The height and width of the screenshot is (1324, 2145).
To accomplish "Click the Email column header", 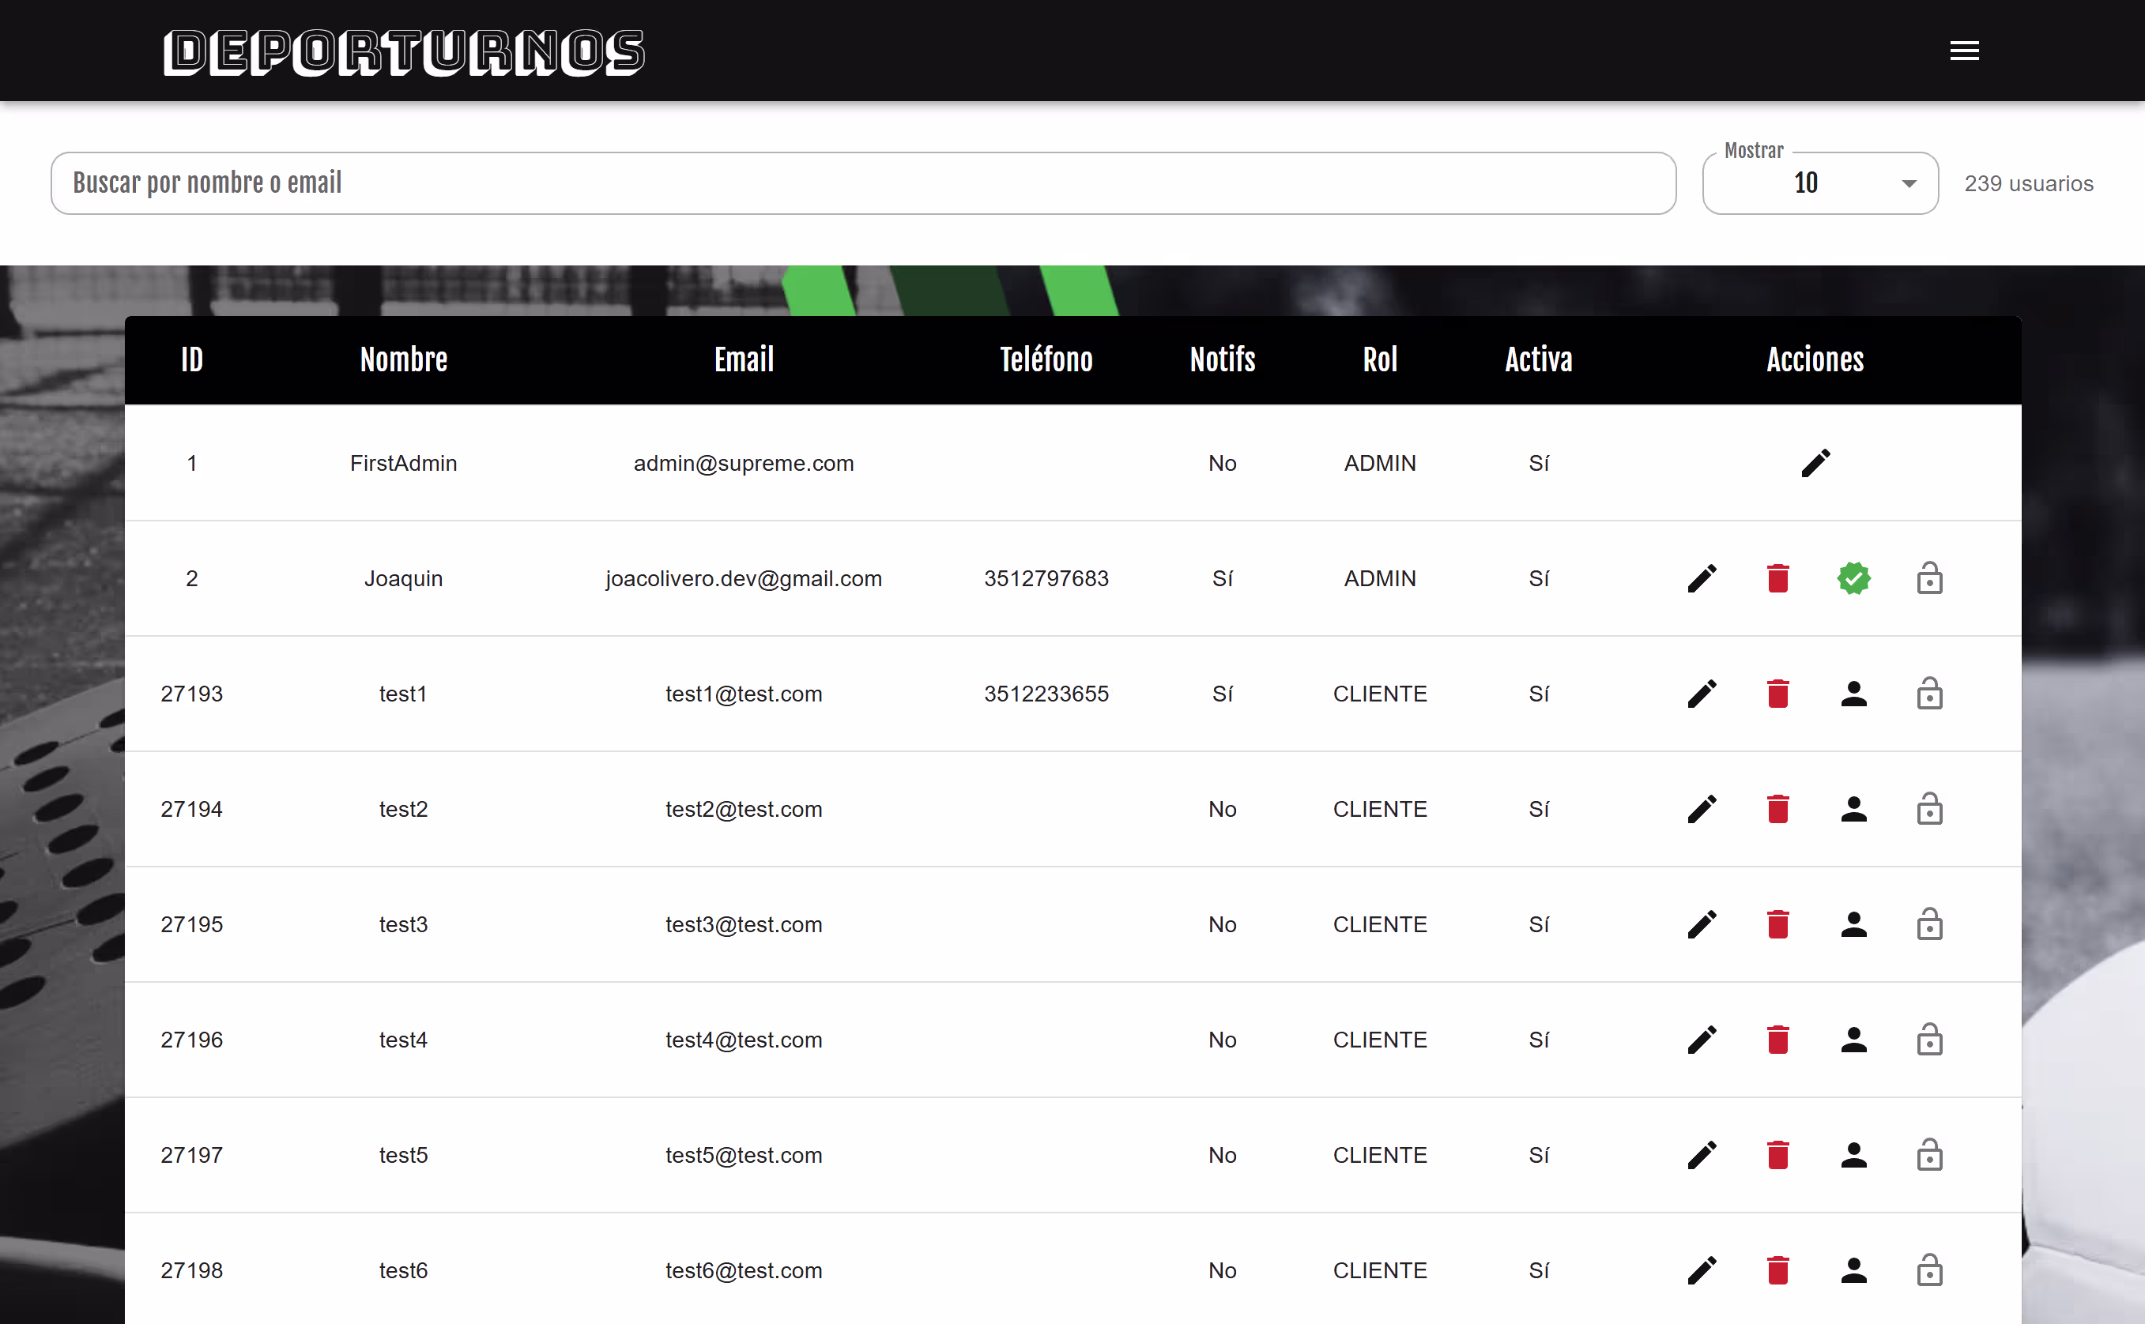I will pyautogui.click(x=744, y=360).
